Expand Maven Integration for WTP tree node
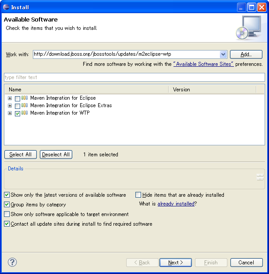Screen dimensions: 269x274 coord(10,113)
